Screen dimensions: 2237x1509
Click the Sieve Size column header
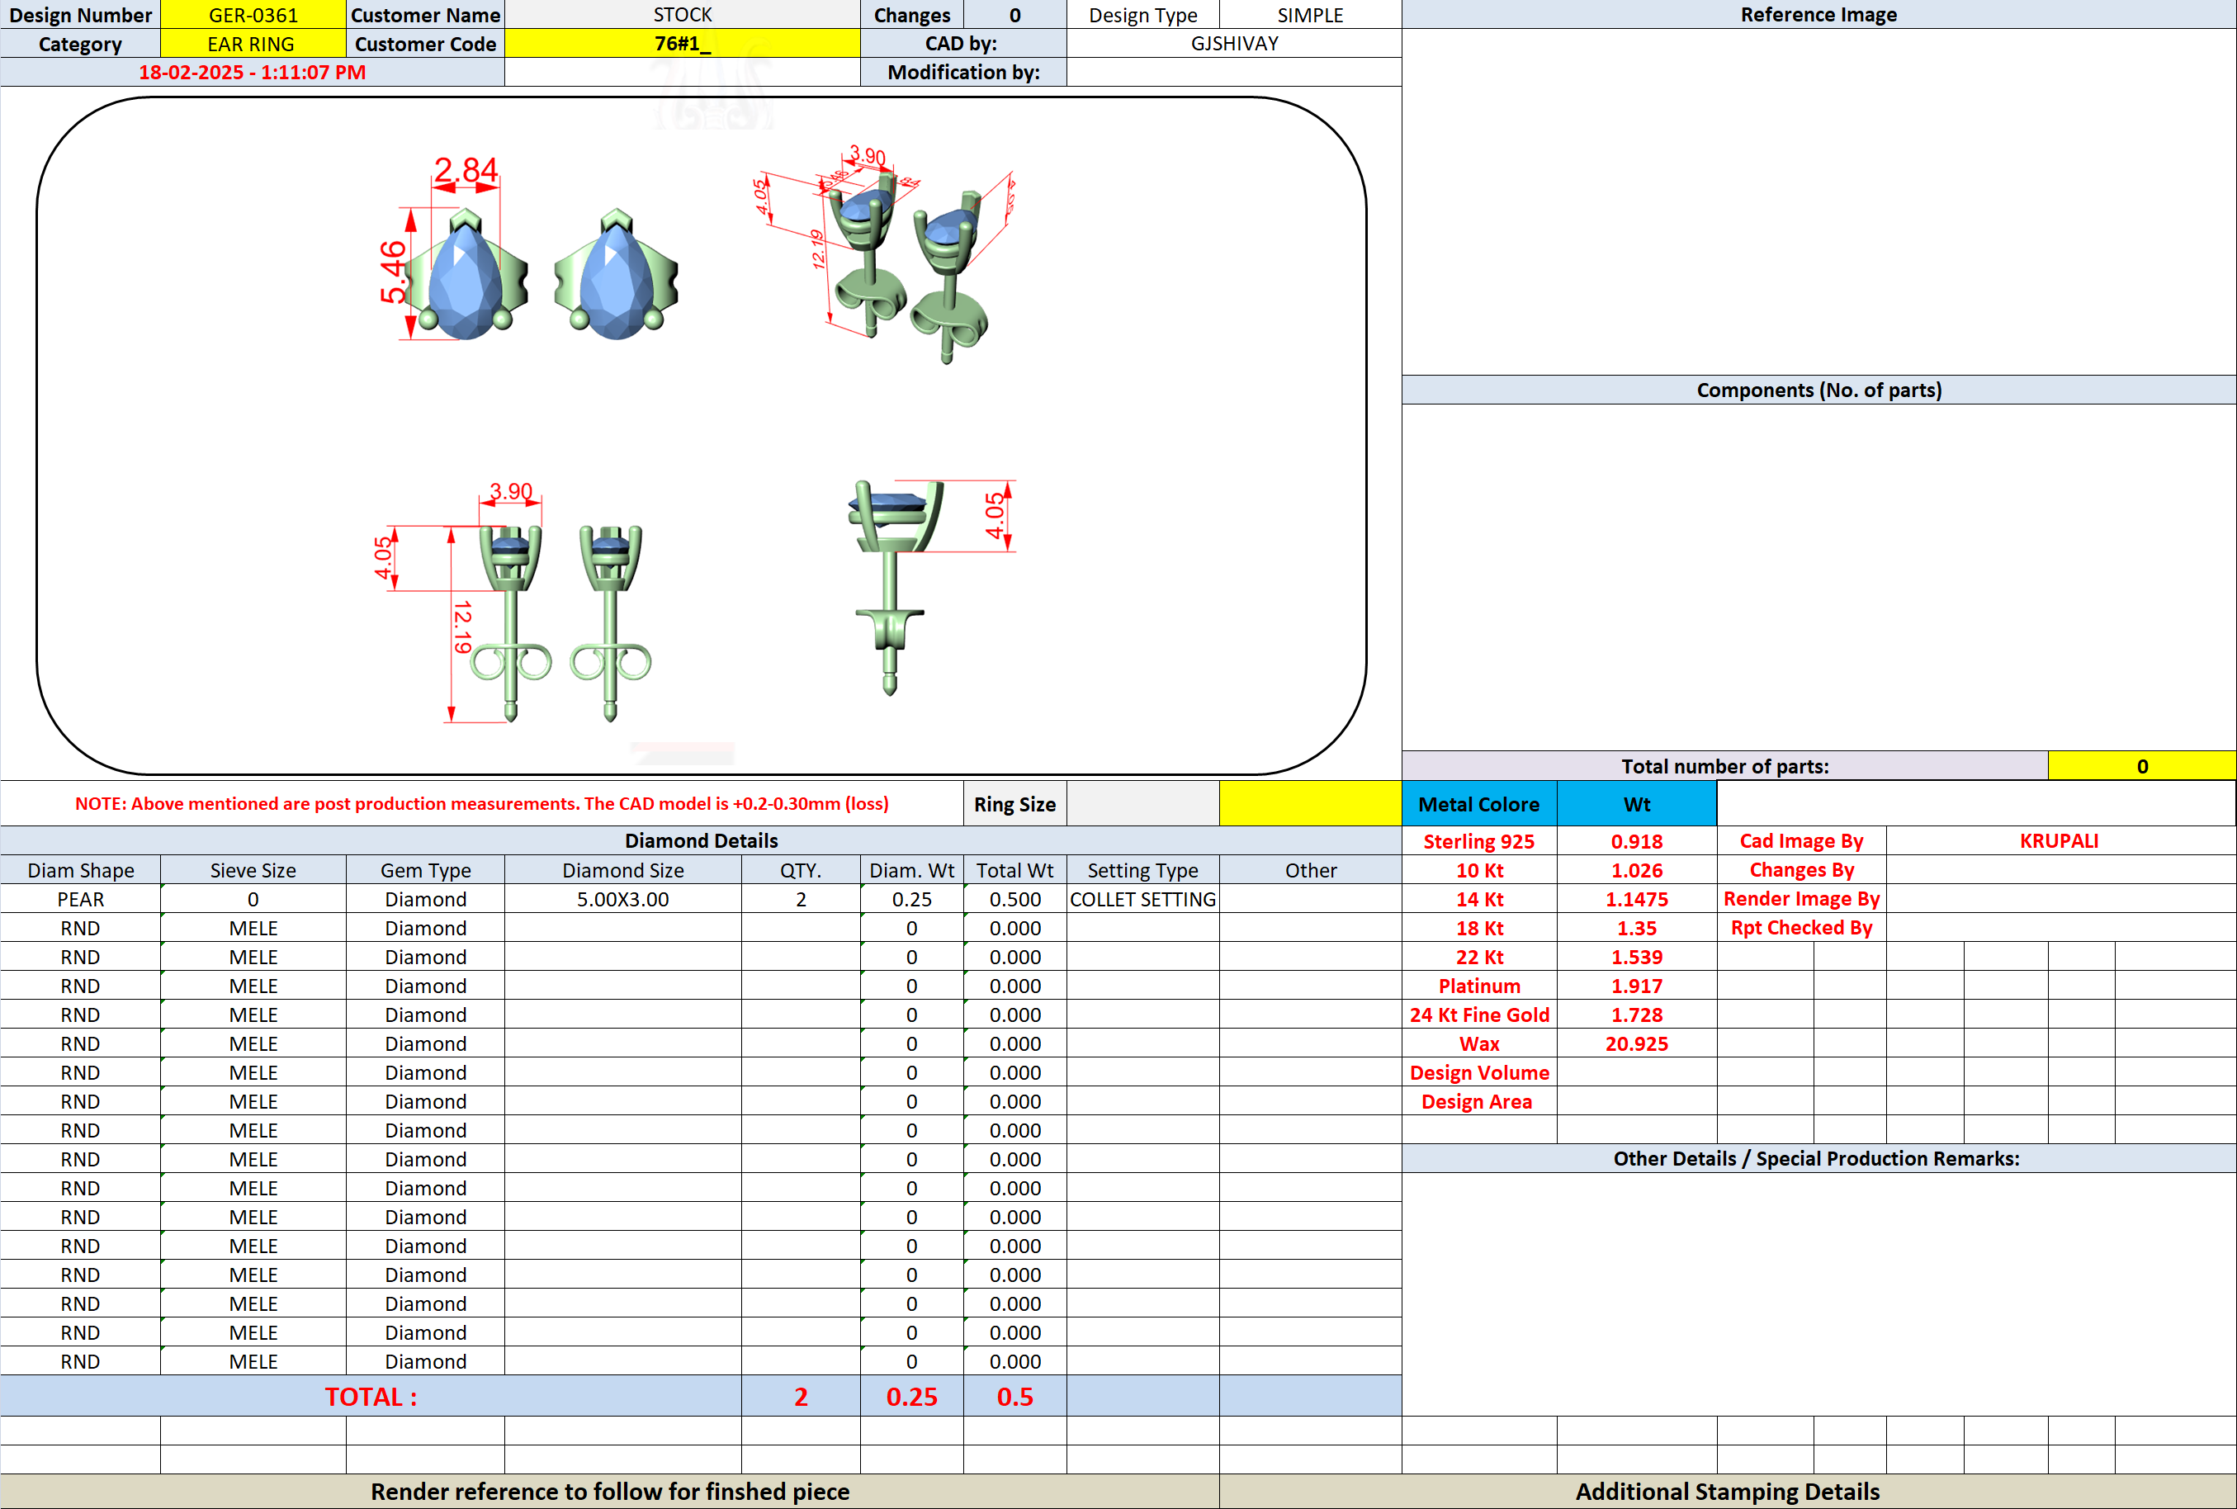253,870
